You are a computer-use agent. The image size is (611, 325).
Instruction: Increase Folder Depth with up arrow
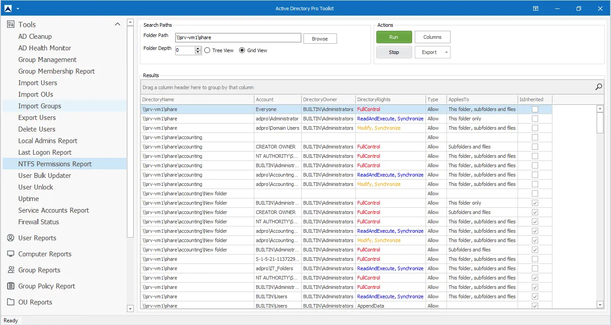tap(198, 48)
